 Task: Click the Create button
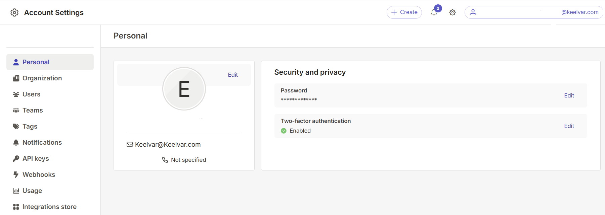(x=404, y=12)
